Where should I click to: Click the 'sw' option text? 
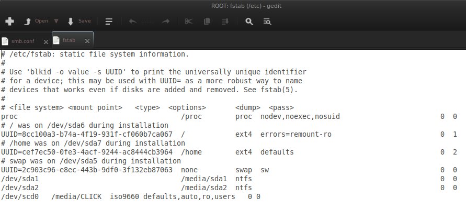pyautogui.click(x=265, y=170)
